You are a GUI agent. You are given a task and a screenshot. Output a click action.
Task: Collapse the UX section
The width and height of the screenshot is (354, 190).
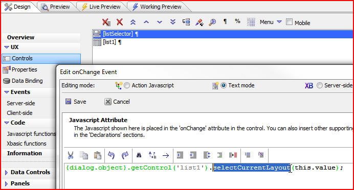tap(7, 47)
